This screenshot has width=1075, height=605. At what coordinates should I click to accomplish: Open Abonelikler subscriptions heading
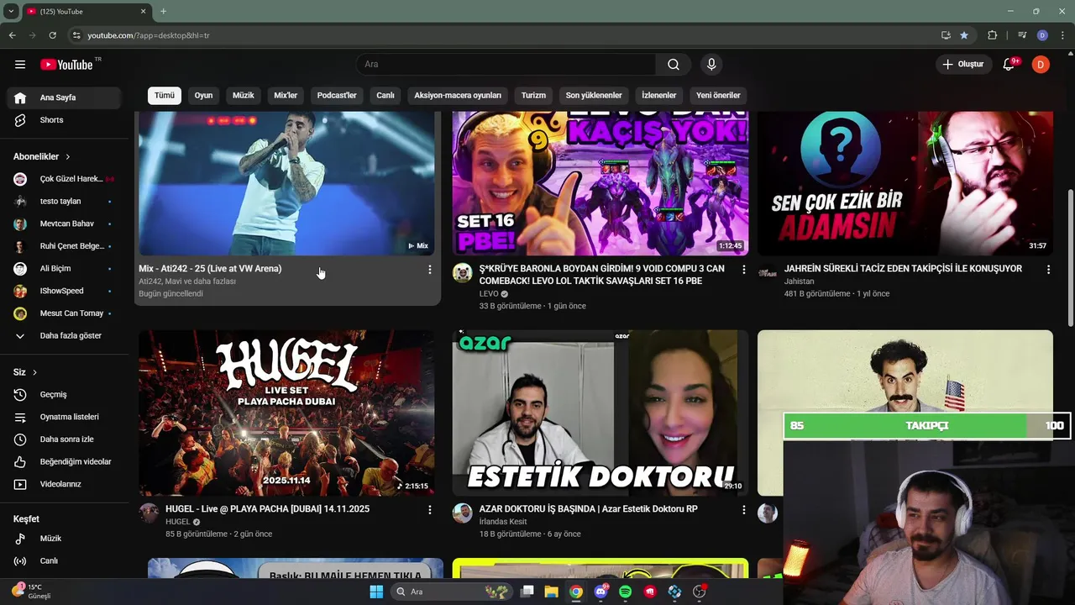(x=42, y=156)
